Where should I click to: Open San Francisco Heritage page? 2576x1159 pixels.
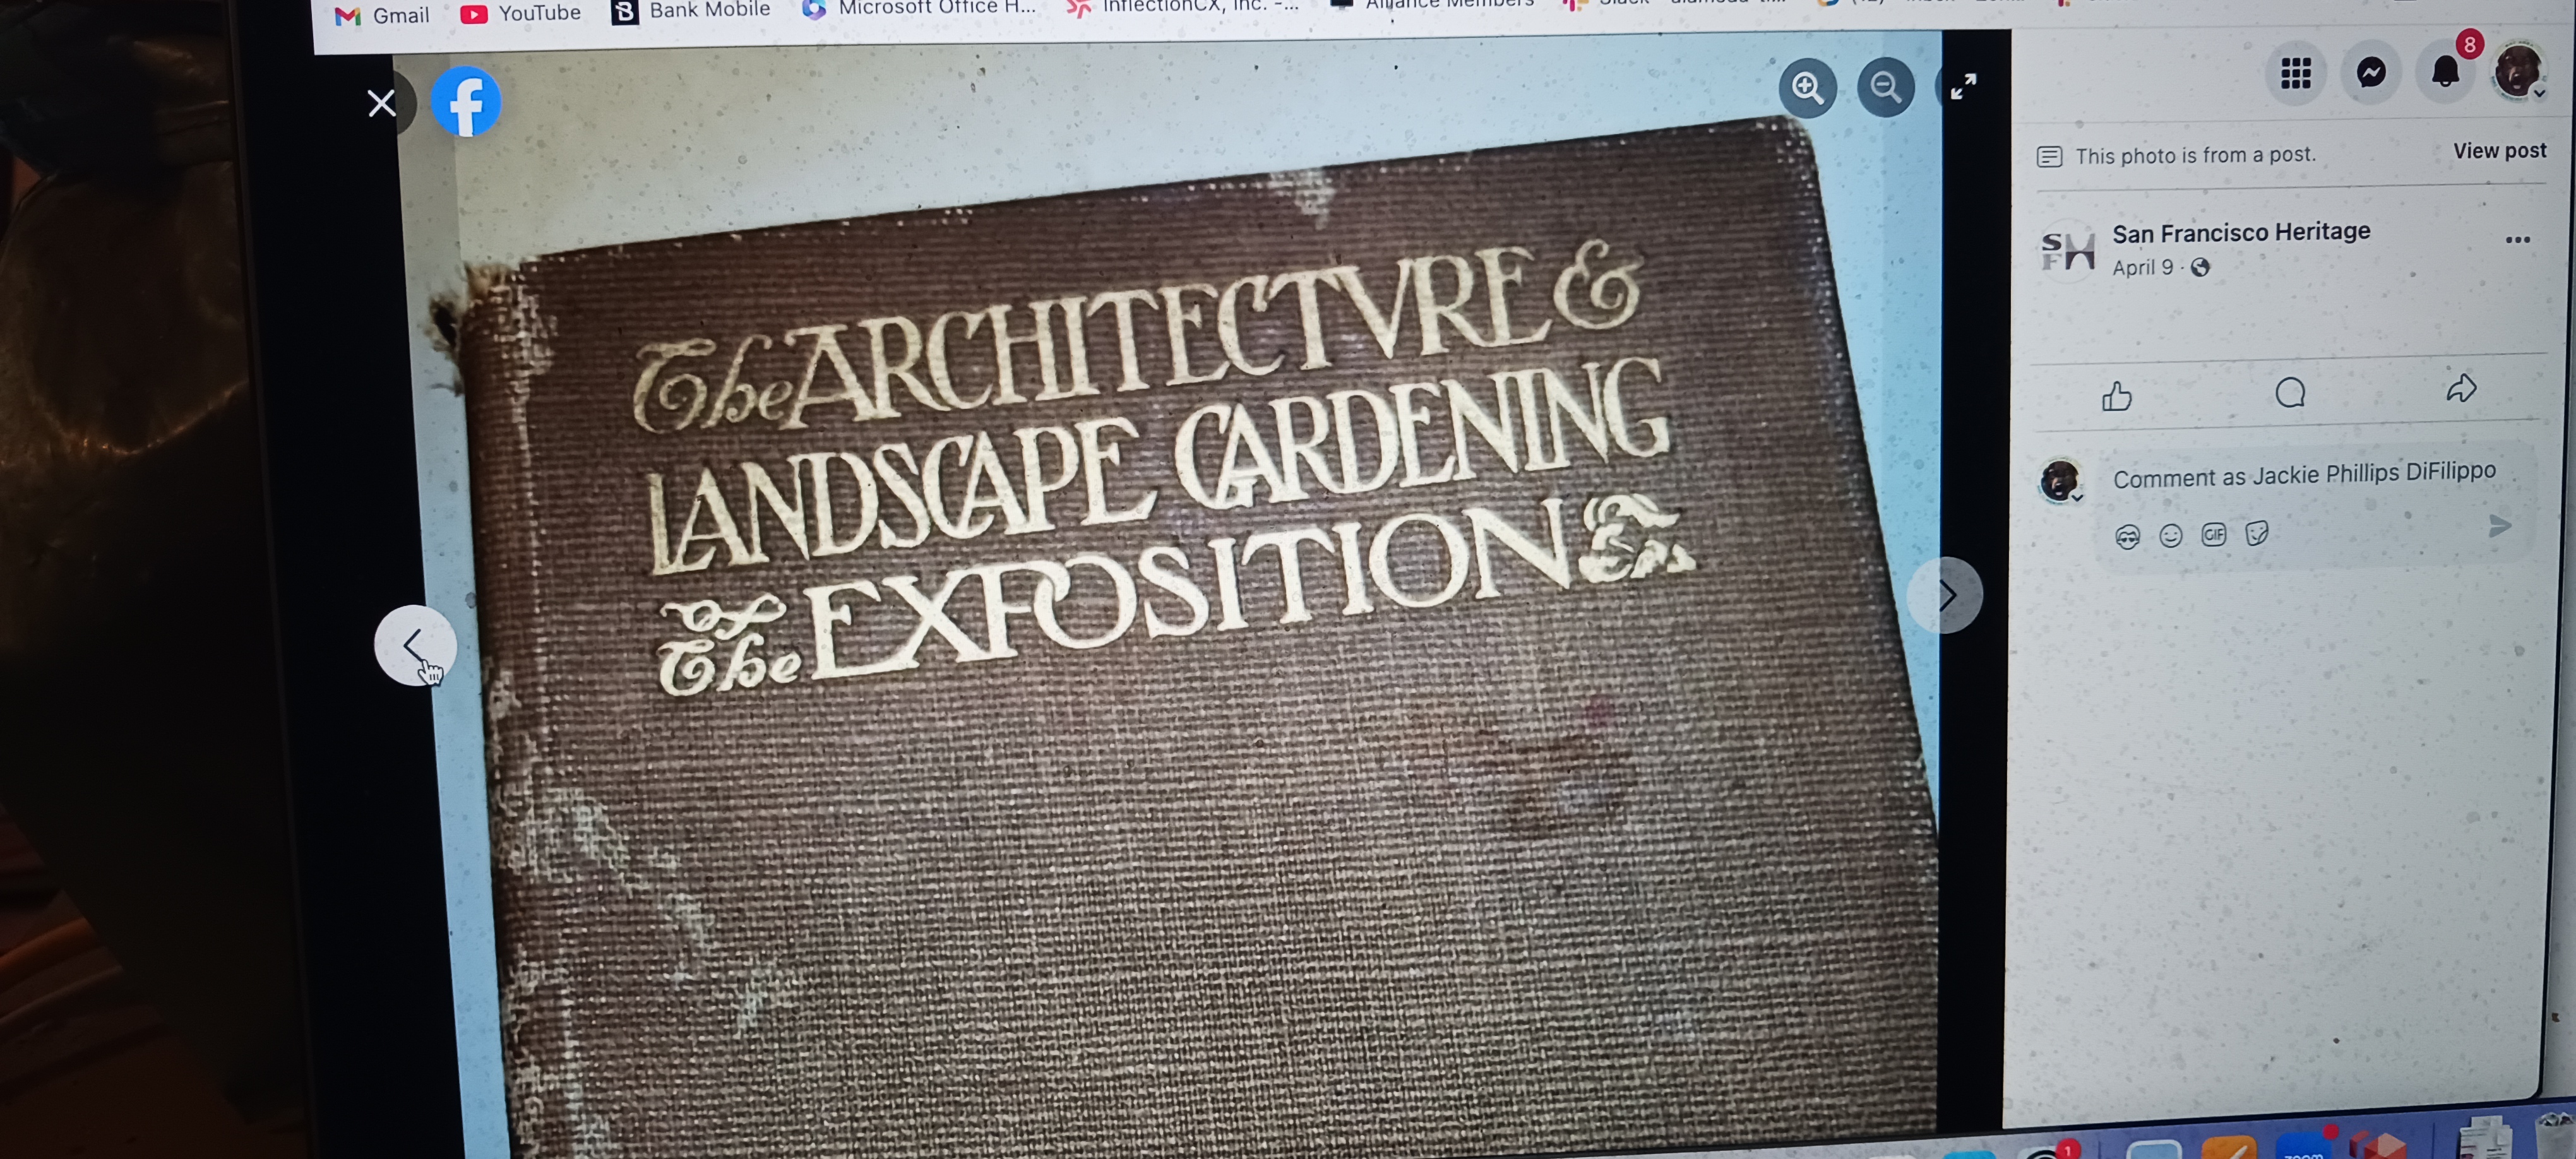tap(2240, 232)
